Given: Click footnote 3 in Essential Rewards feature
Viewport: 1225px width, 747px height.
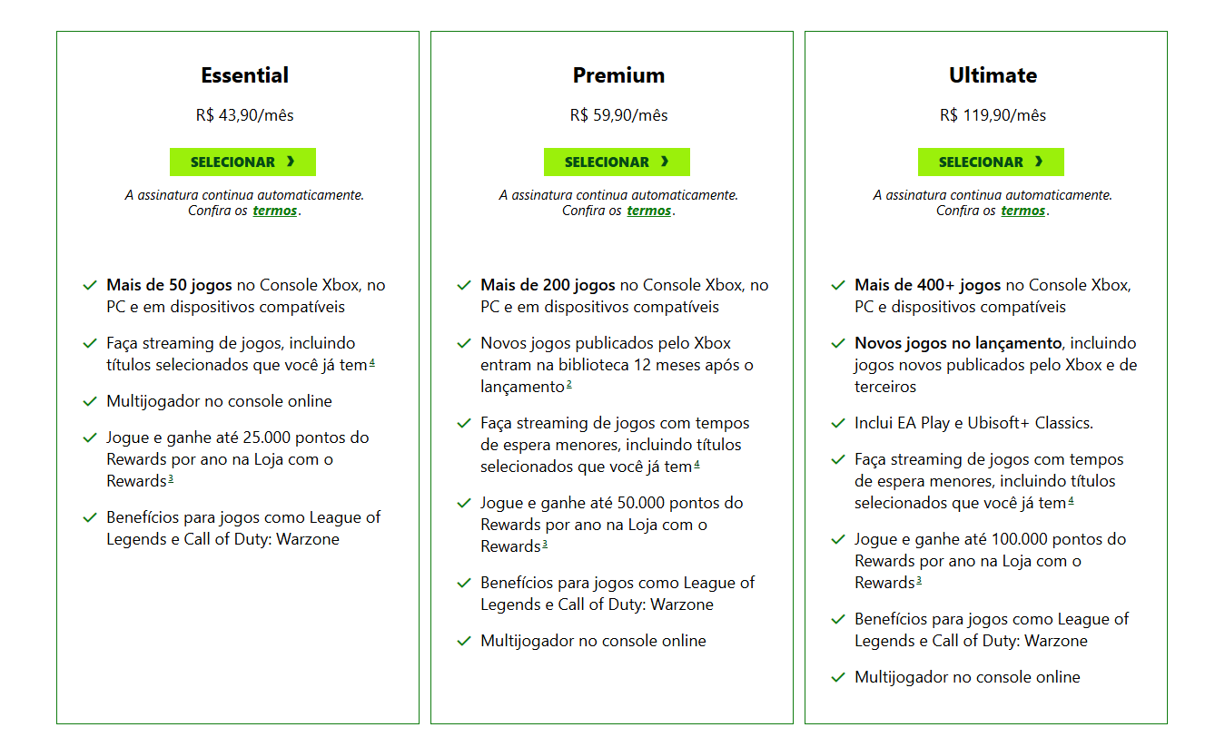Looking at the screenshot, I should tap(171, 479).
